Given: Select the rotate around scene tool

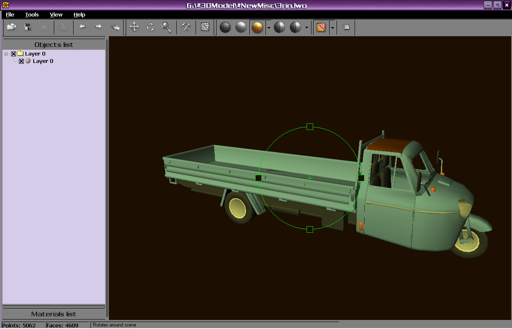Looking at the screenshot, I should (150, 28).
